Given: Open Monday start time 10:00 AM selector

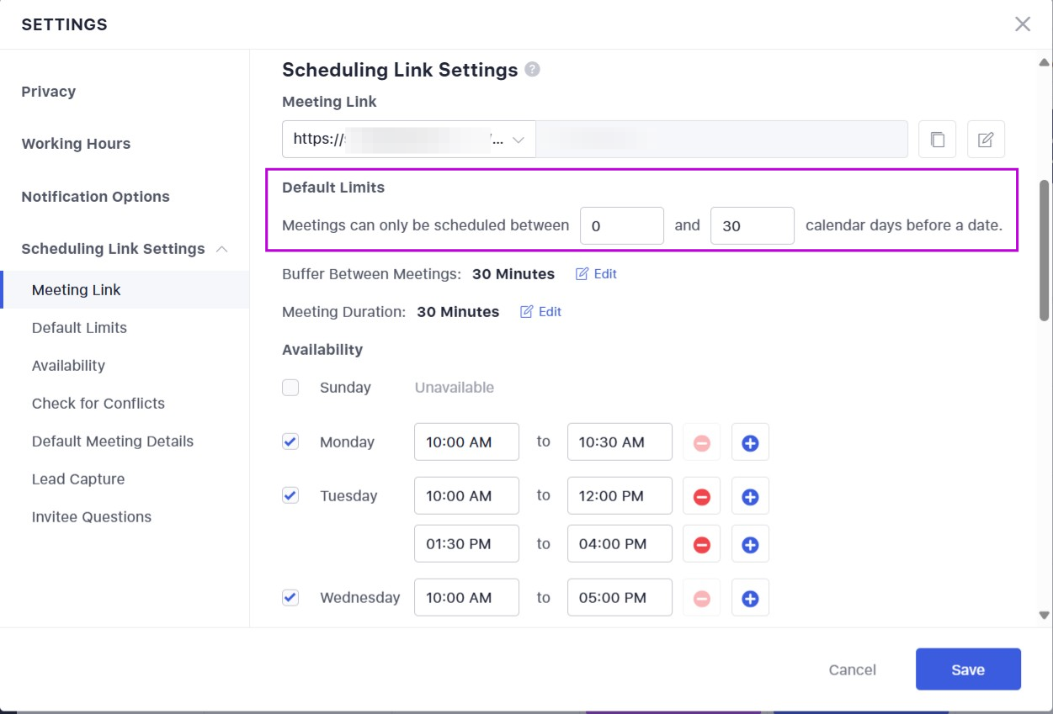Looking at the screenshot, I should 466,442.
